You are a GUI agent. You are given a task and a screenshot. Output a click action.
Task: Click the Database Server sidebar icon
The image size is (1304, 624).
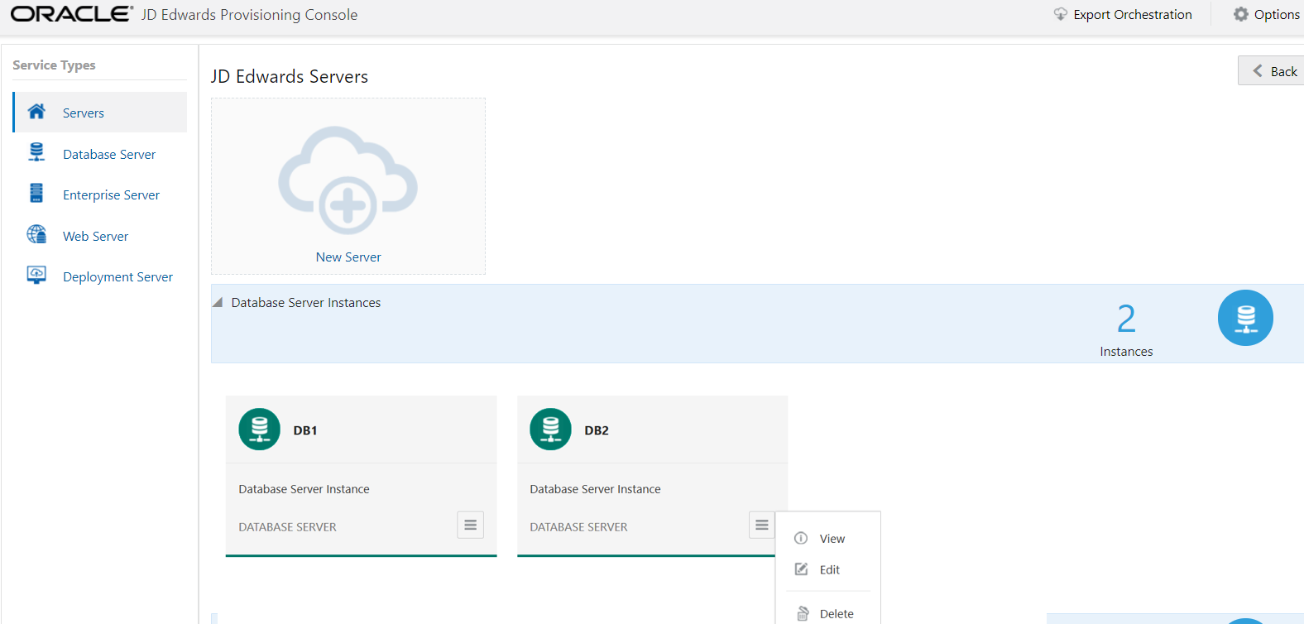click(x=36, y=152)
